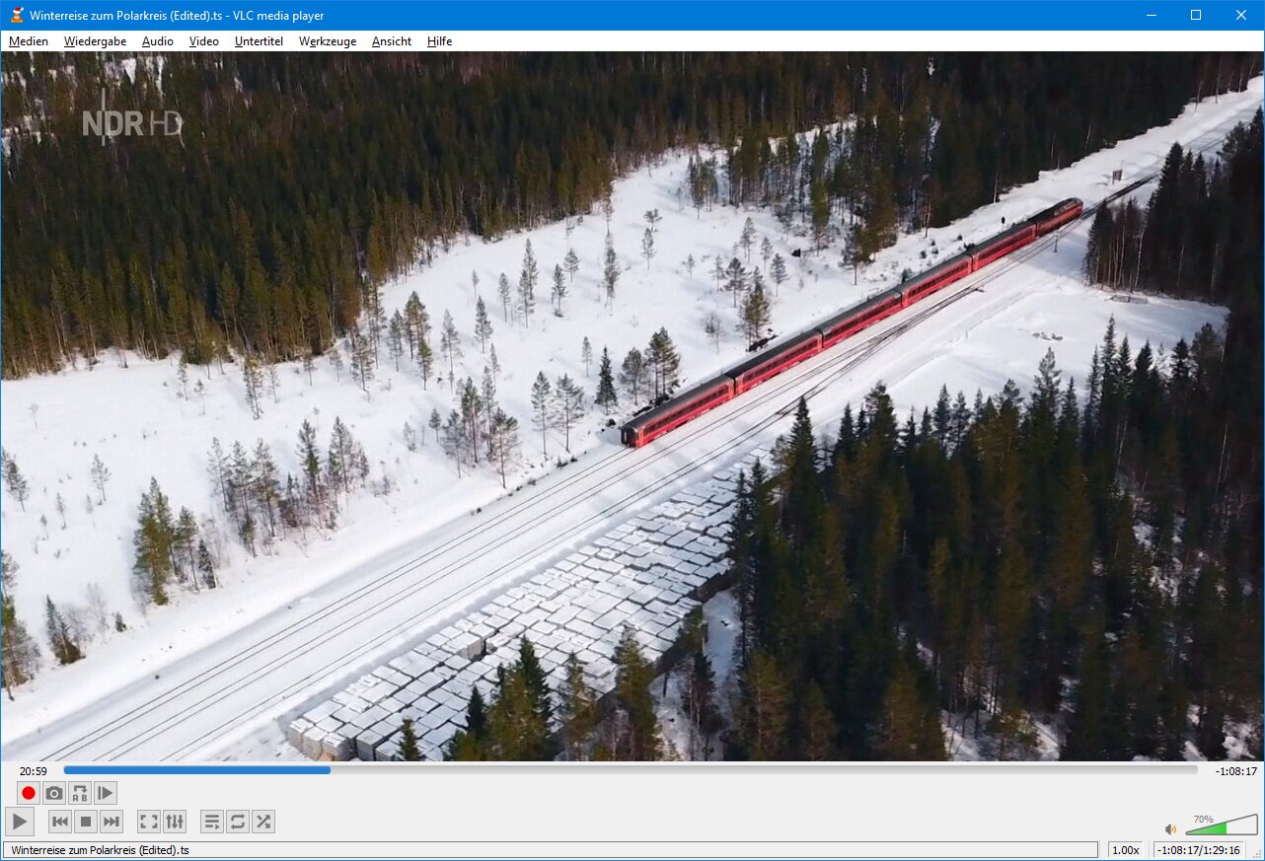The width and height of the screenshot is (1265, 861).
Task: Take a video snapshot with camera icon
Action: (54, 793)
